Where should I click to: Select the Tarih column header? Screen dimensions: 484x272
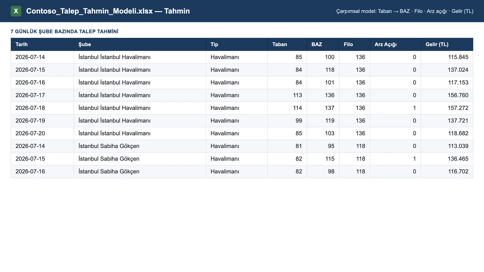pyautogui.click(x=42, y=44)
